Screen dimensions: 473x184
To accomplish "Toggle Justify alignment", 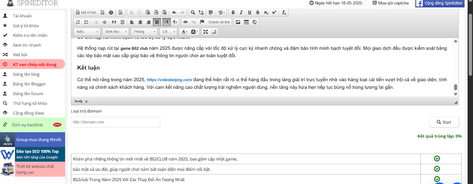I will (157, 22).
